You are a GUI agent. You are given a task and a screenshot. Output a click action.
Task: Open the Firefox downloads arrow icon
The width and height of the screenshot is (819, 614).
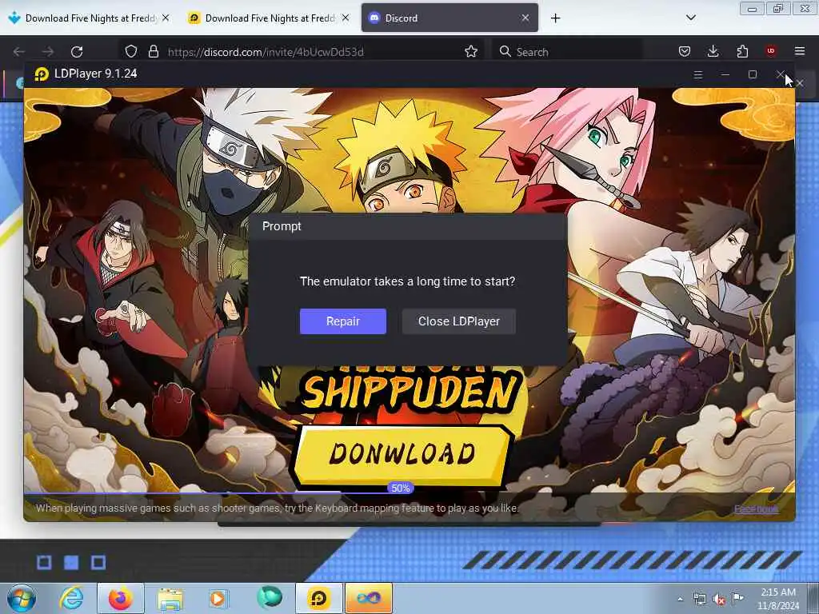pyautogui.click(x=713, y=51)
